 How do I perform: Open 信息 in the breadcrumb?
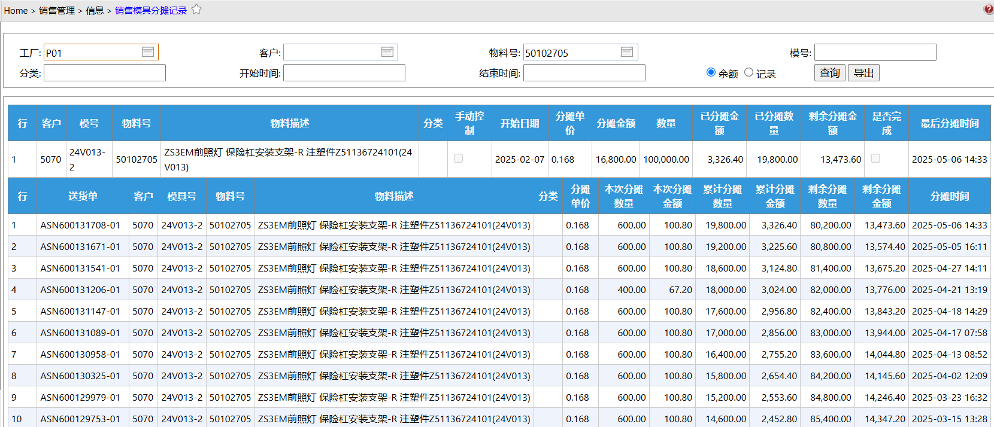[95, 11]
